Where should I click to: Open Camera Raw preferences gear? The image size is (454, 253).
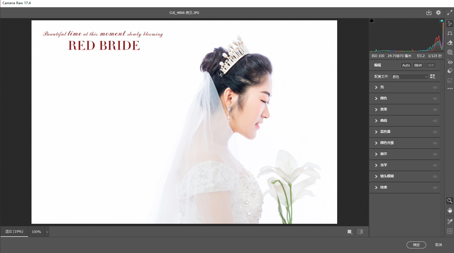click(x=438, y=13)
